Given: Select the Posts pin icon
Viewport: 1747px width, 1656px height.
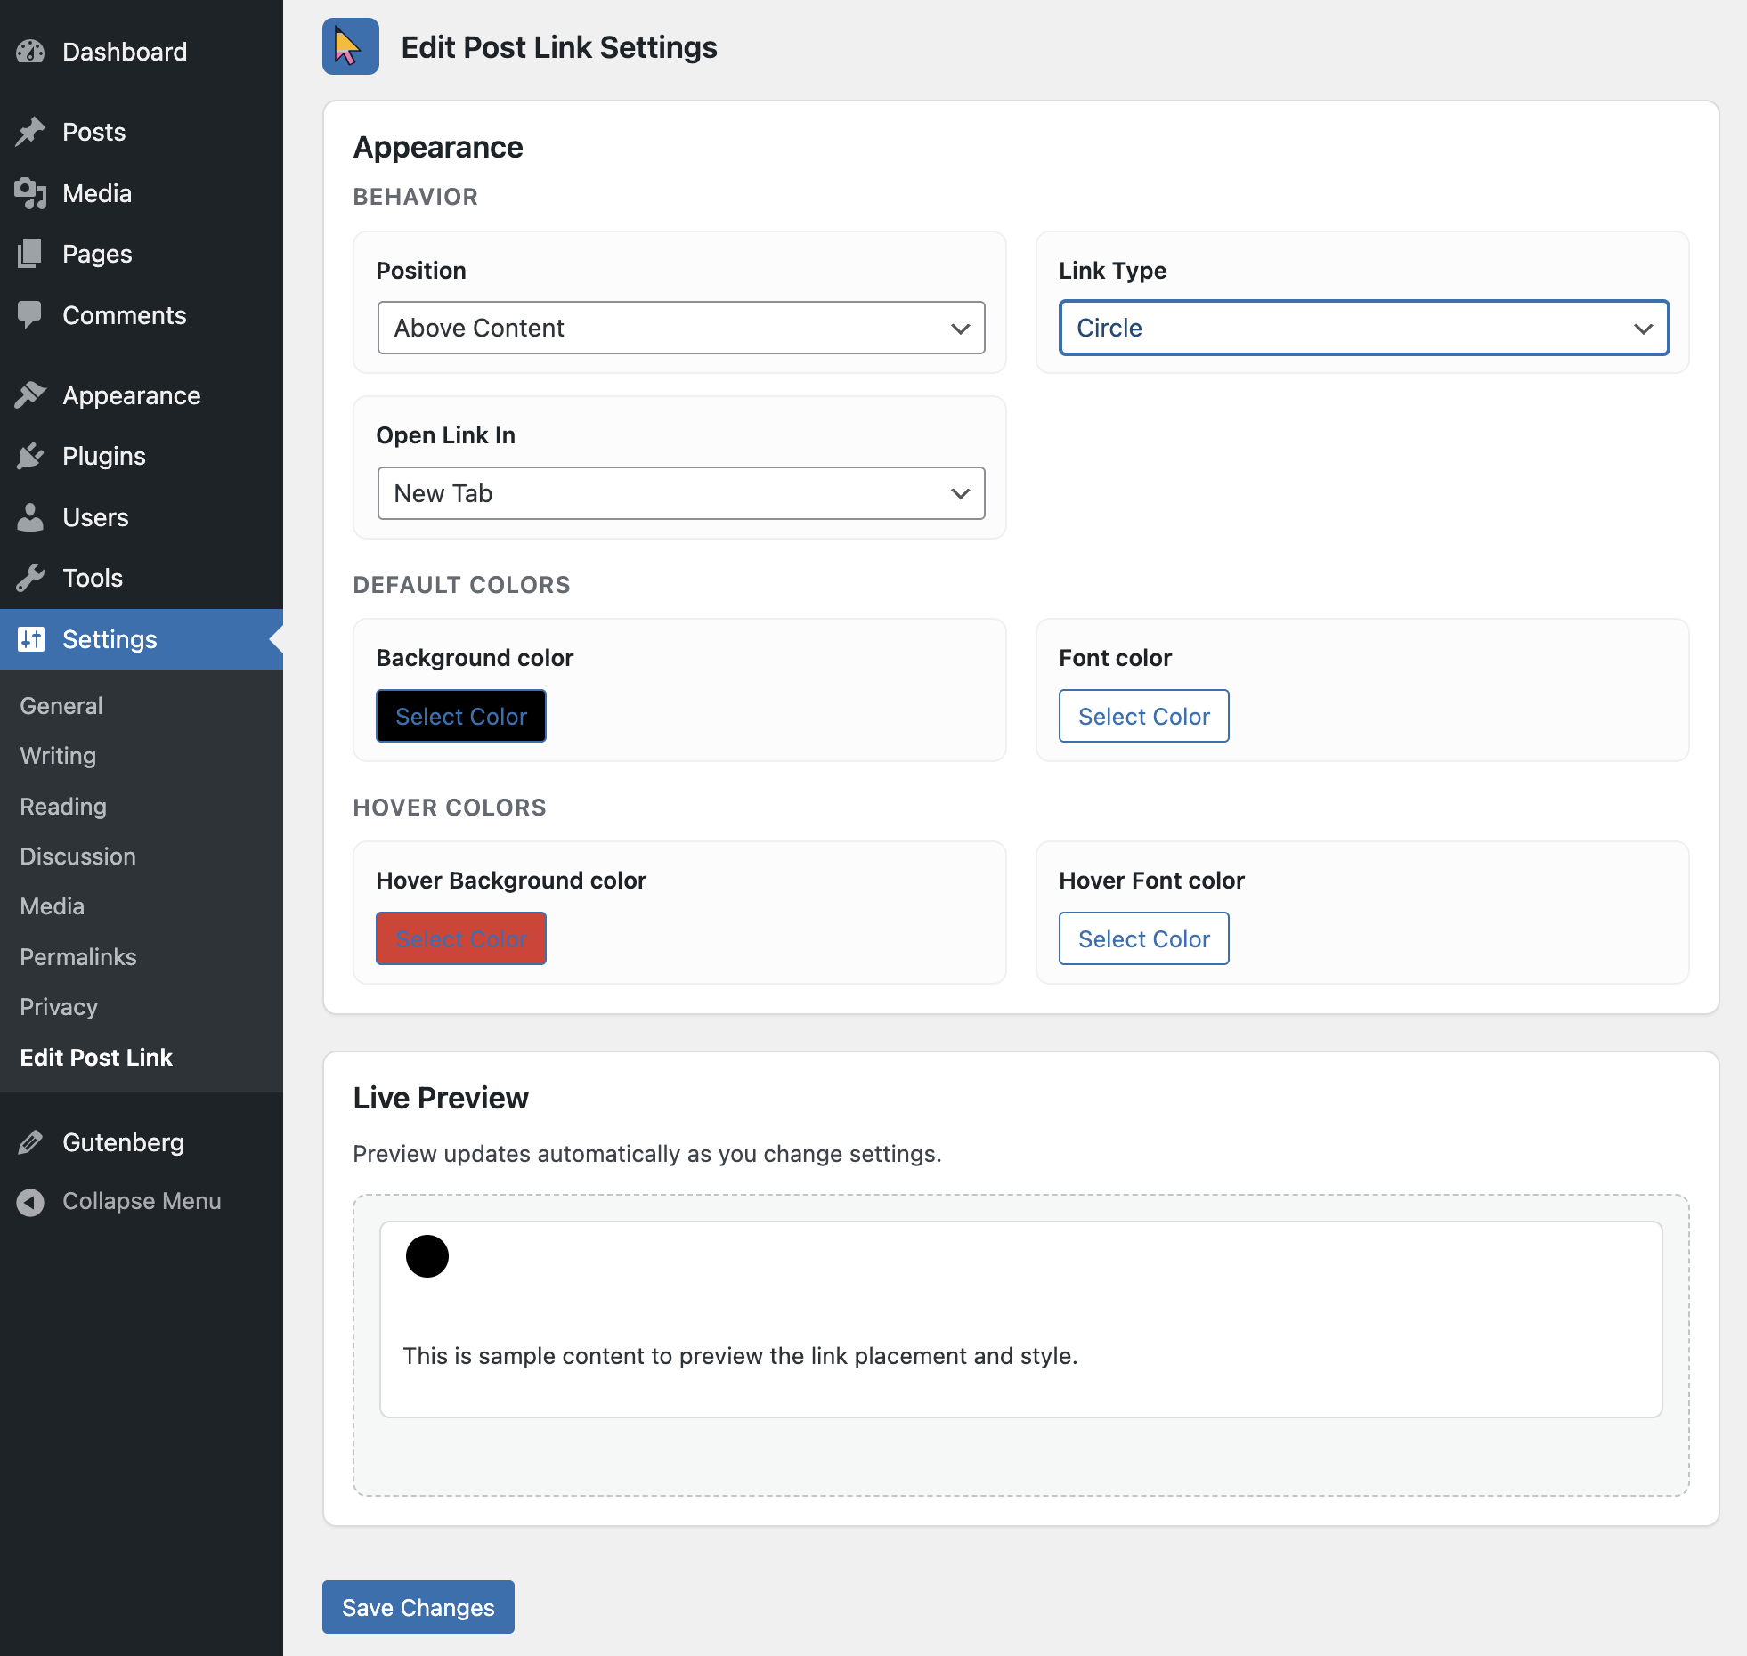Looking at the screenshot, I should click(30, 131).
